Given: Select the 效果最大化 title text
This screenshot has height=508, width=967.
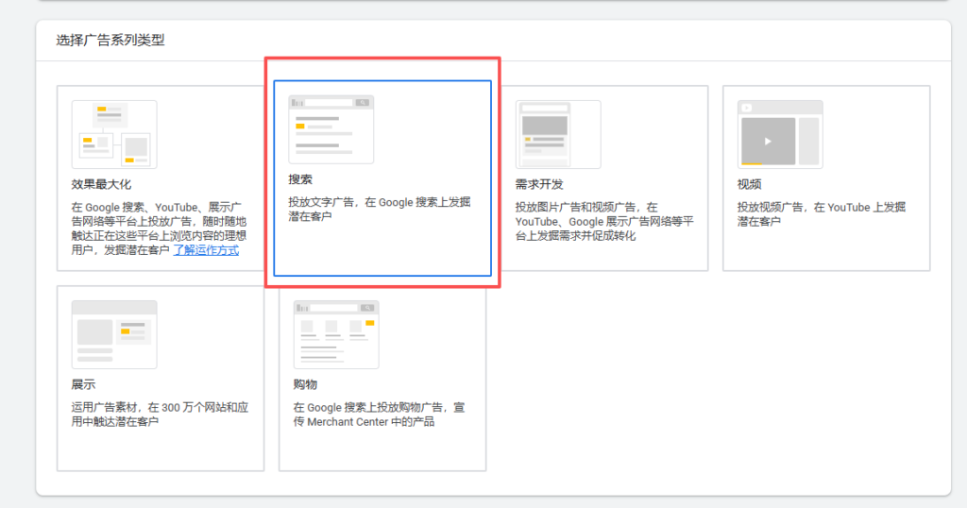Looking at the screenshot, I should (x=101, y=184).
